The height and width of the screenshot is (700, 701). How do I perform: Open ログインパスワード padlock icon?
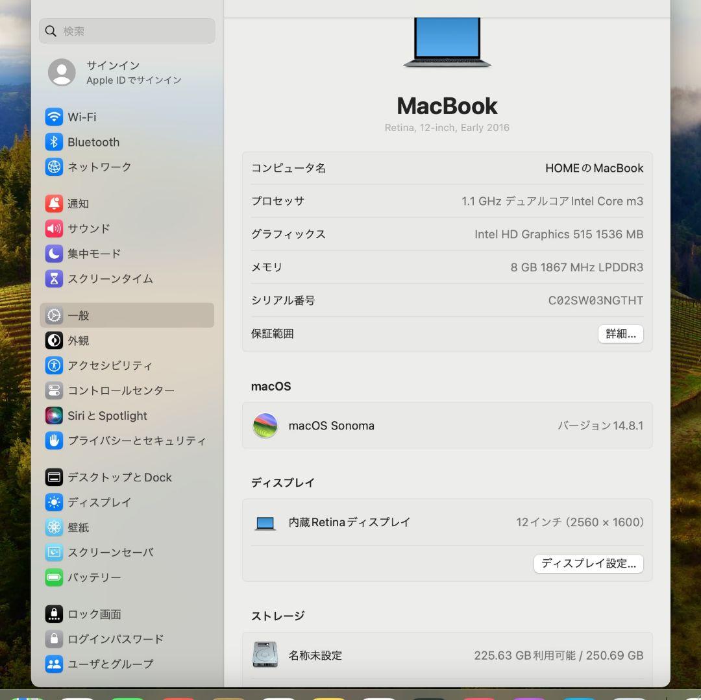pos(54,639)
